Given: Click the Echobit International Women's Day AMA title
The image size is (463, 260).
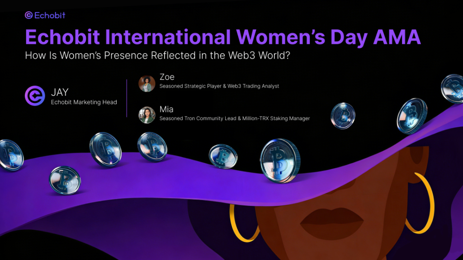Looking at the screenshot, I should pyautogui.click(x=222, y=37).
